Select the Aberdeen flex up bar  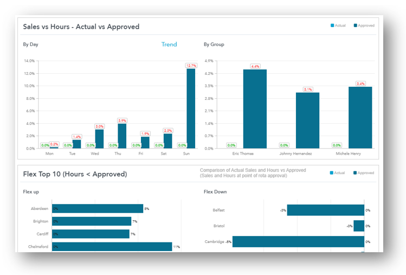coord(98,208)
